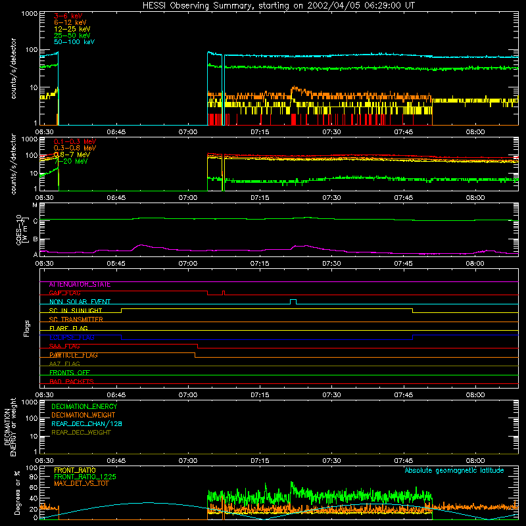This screenshot has width=526, height=526.
Task: Click the C class tick on GOES axis
Action: pos(36,221)
